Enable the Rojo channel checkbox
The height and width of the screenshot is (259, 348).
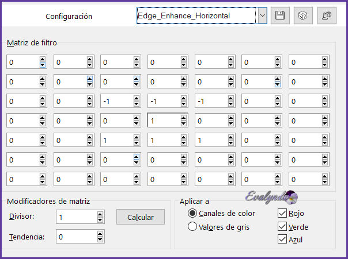(282, 214)
